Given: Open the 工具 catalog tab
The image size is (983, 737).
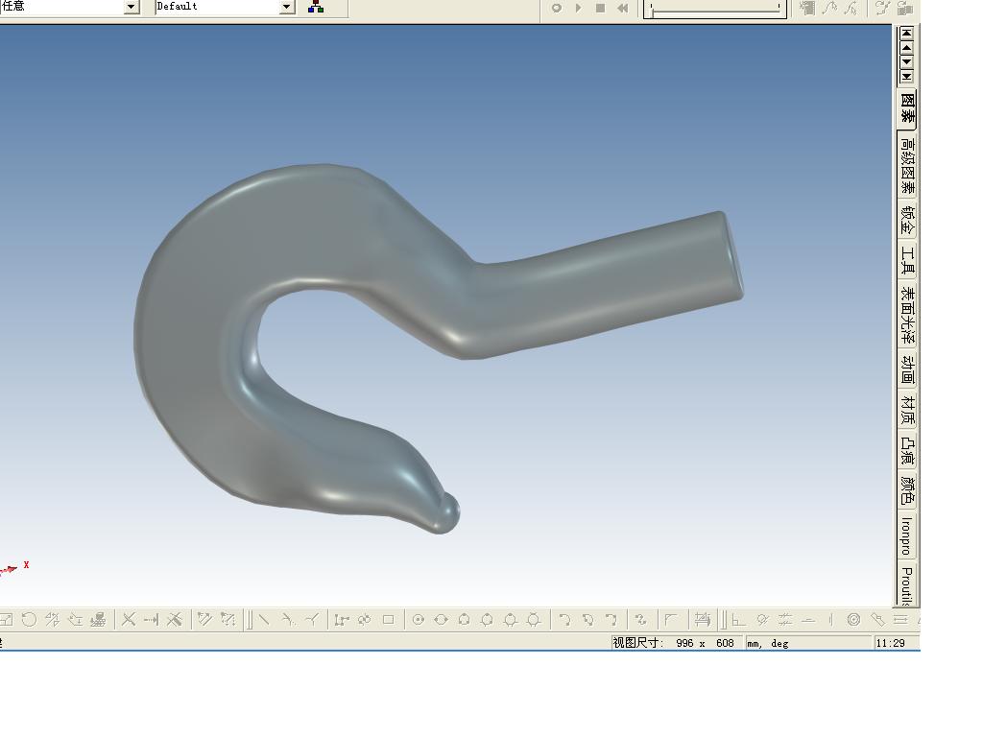Looking at the screenshot, I should point(907,260).
